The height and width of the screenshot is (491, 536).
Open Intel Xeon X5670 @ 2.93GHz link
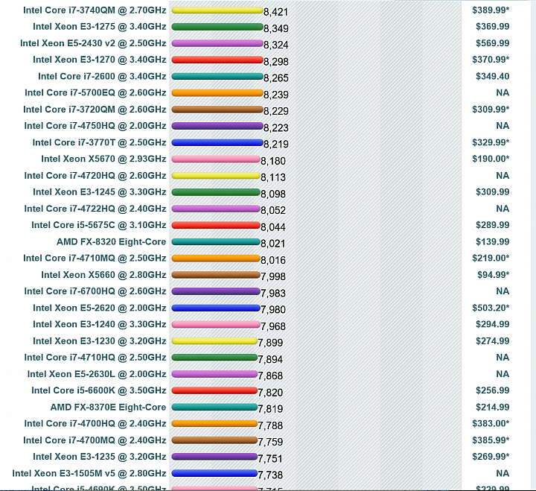[x=103, y=159]
